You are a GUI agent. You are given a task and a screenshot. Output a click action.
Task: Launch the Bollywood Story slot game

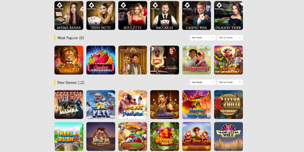[x=196, y=60]
